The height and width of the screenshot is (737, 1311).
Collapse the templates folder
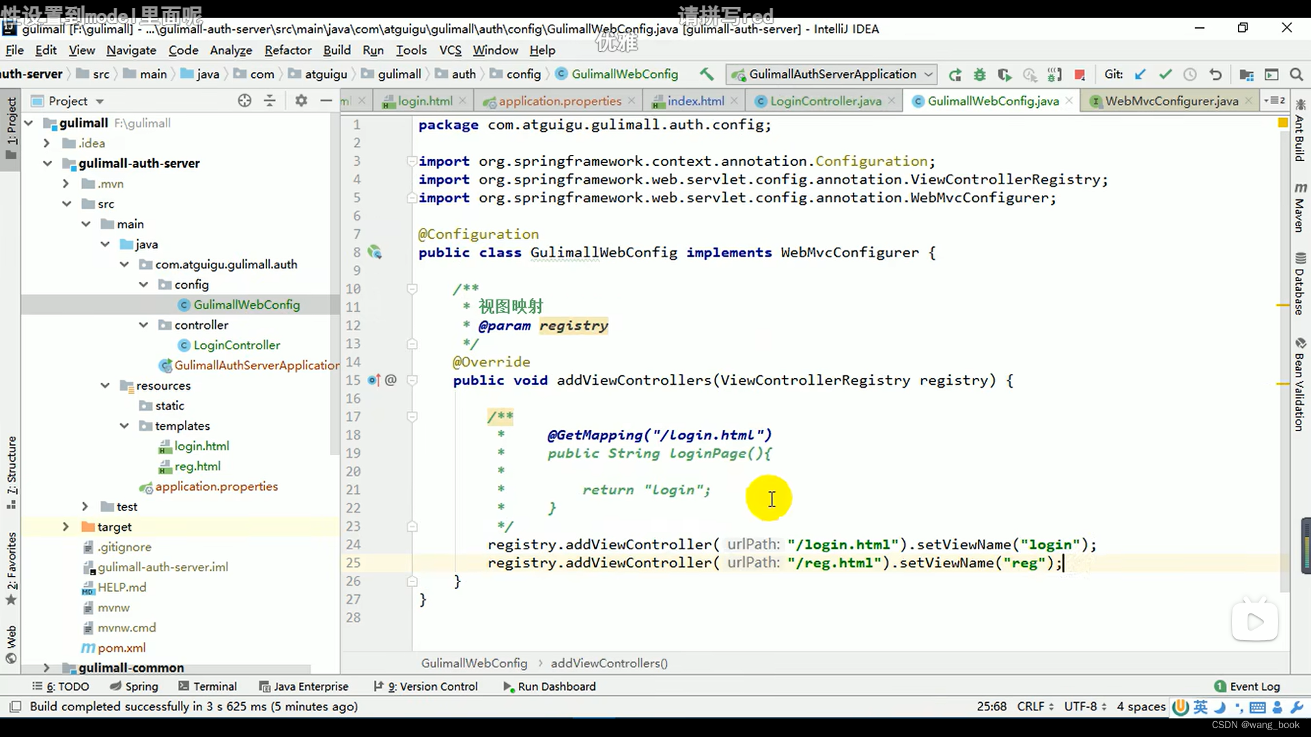point(124,426)
